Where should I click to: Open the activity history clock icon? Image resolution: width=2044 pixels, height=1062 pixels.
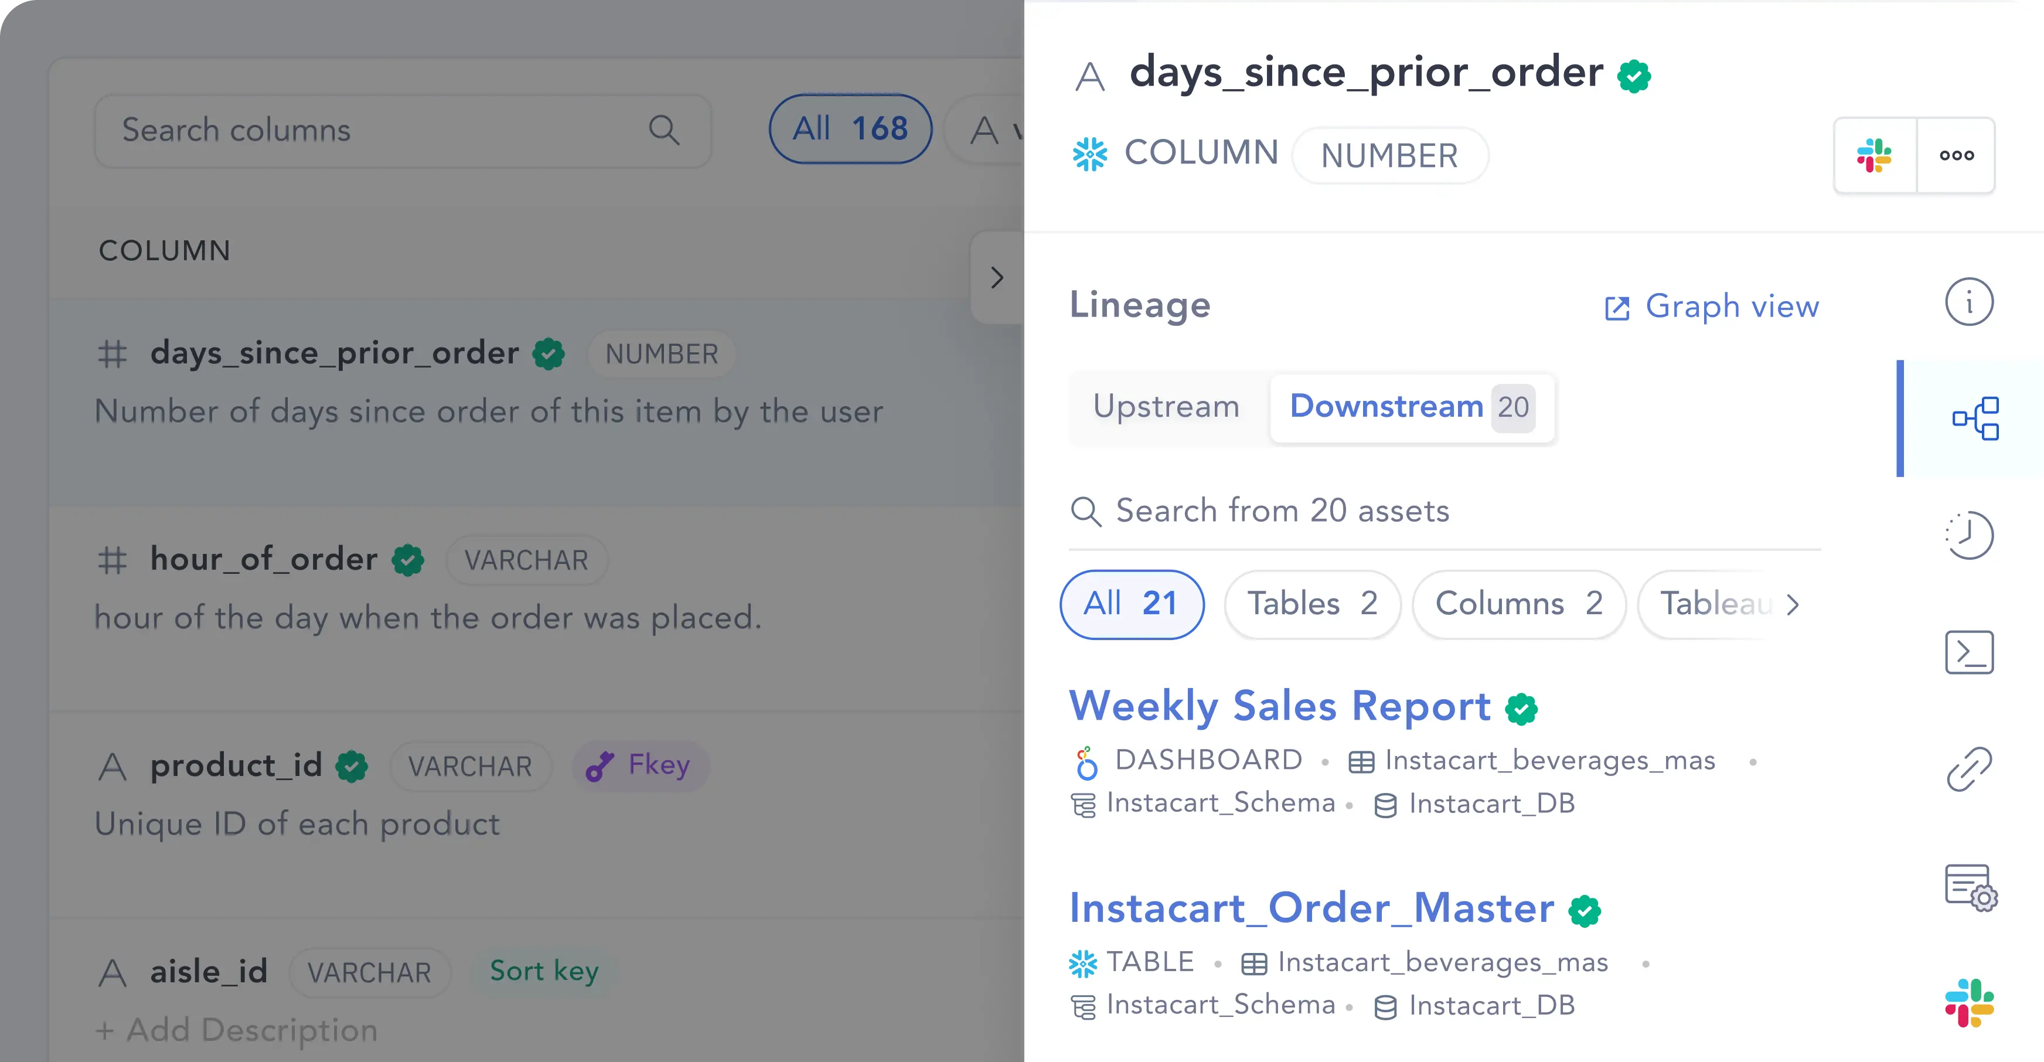click(1968, 535)
